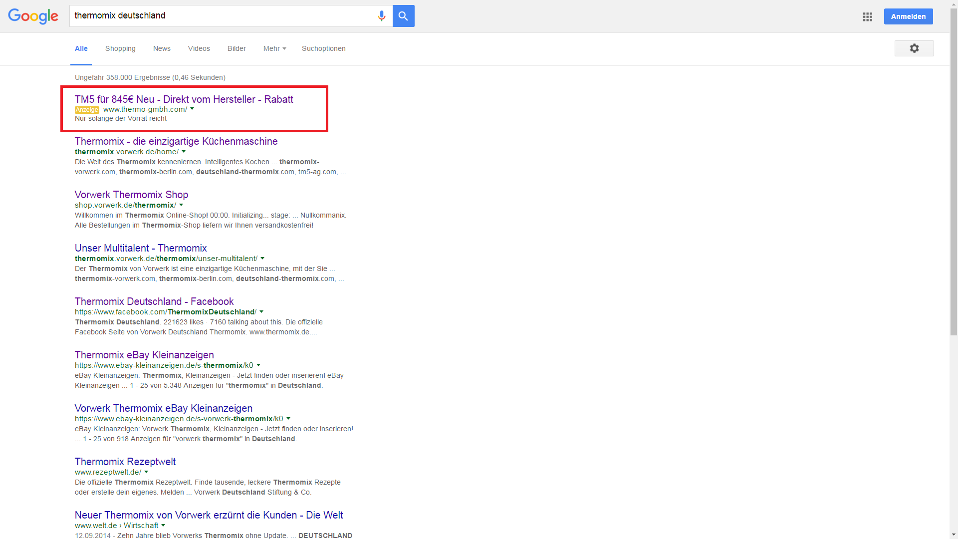Open the Google apps grid
Screen dimensions: 958x539
(x=867, y=16)
